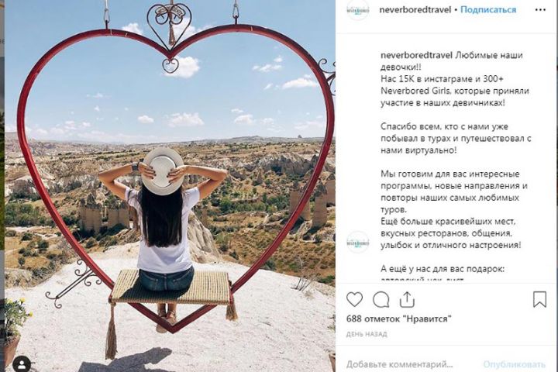This screenshot has height=372, width=558.
Task: Open ДЕНЬ НАЗАД post timestamp
Action: click(x=367, y=334)
